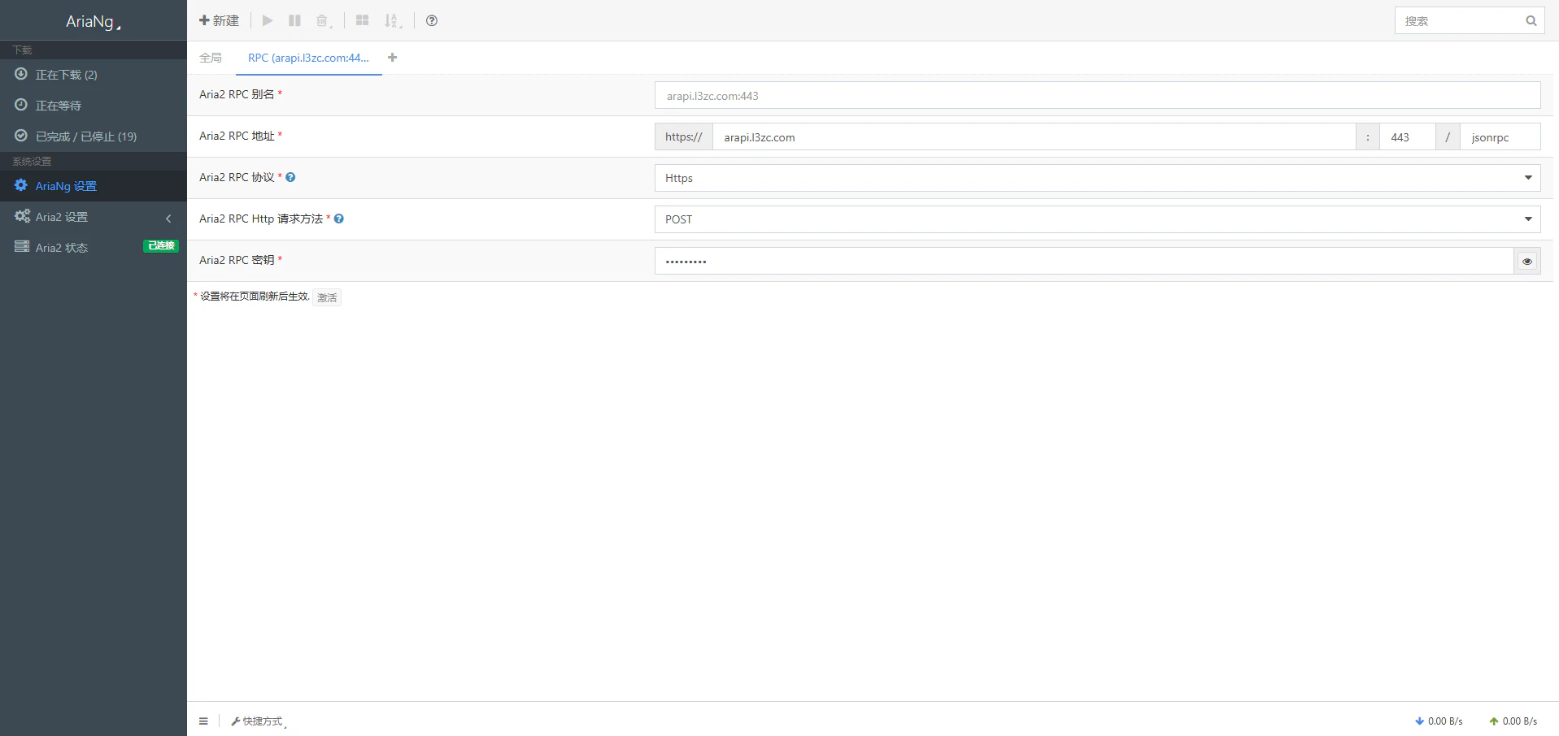Open the Aria2 RPC 协议 Https dropdown
Screen dimensions: 1559x736
1097,178
